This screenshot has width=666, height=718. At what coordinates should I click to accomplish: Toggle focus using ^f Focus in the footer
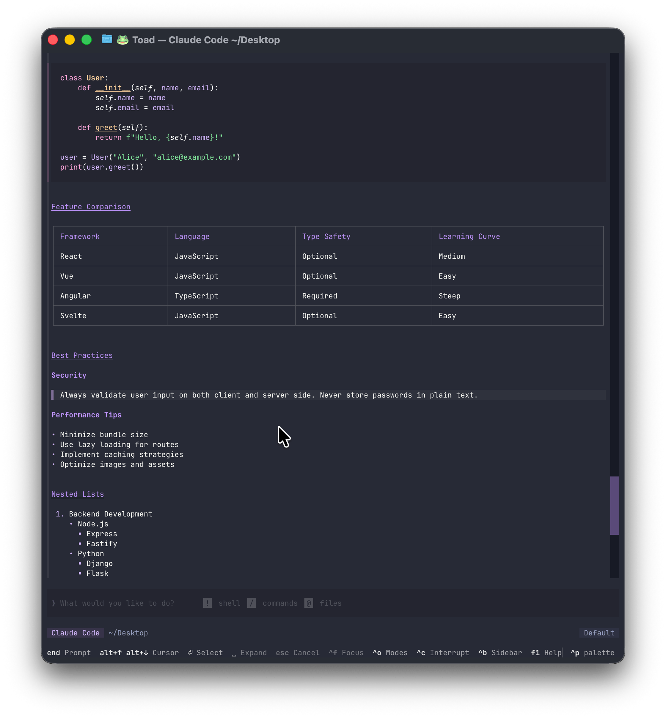tap(346, 653)
